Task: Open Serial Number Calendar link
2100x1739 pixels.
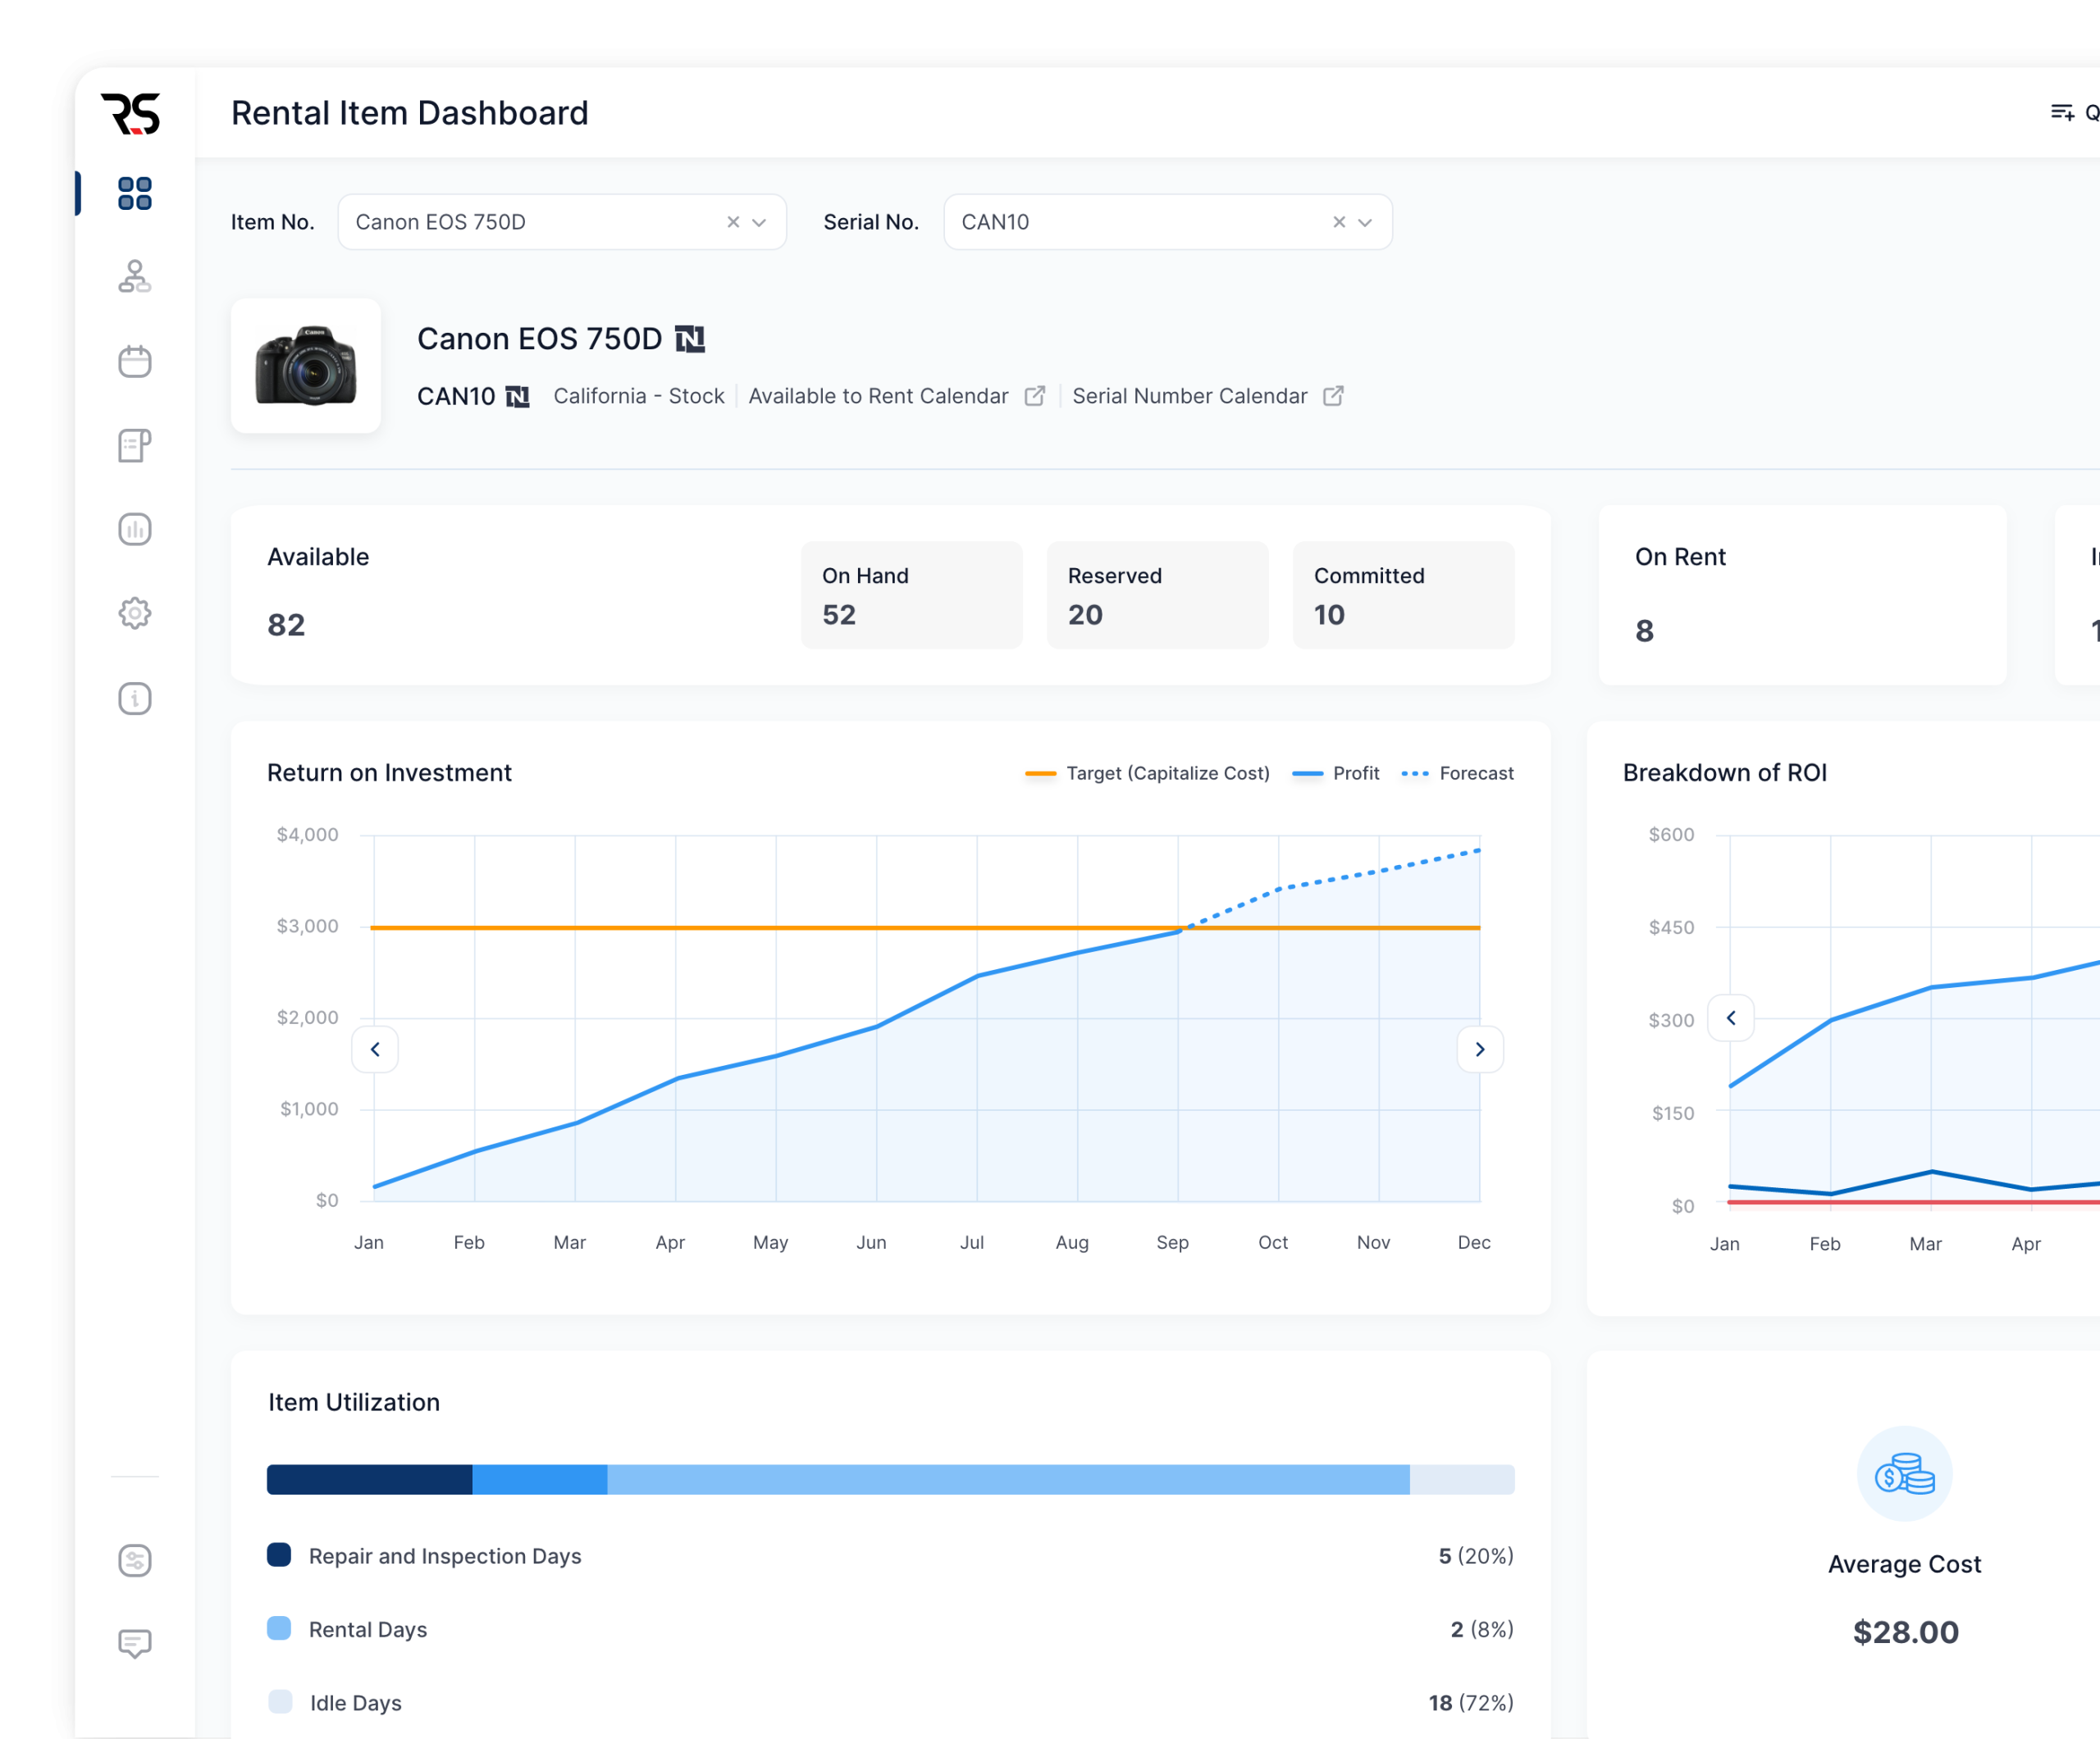Action: 1190,396
